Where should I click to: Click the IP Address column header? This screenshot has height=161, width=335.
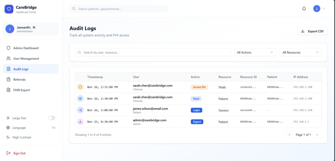[301, 77]
